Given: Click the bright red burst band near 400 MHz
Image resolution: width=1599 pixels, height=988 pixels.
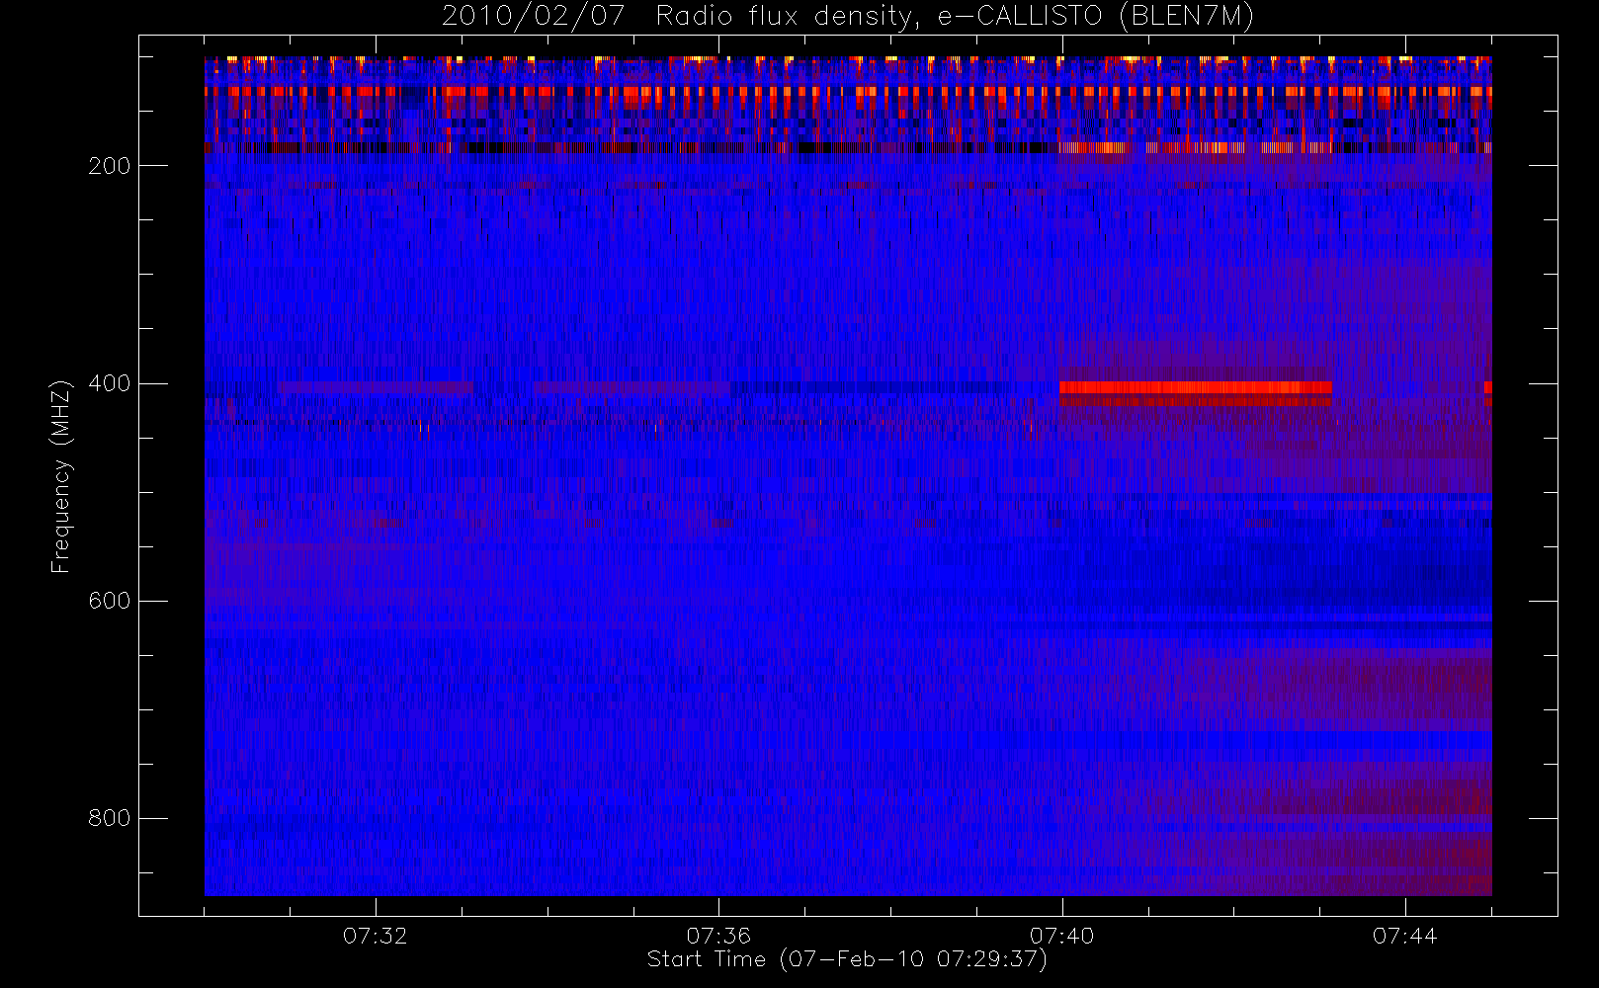Looking at the screenshot, I should click(x=1195, y=387).
